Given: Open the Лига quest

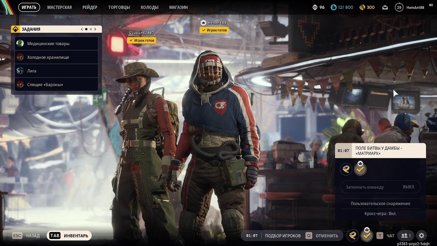Looking at the screenshot, I should 57,71.
